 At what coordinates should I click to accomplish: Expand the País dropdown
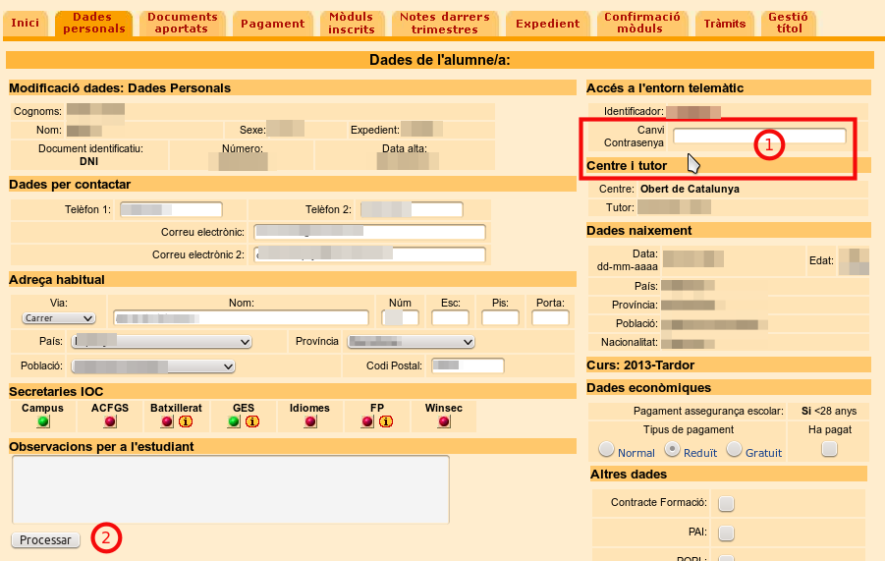(162, 342)
